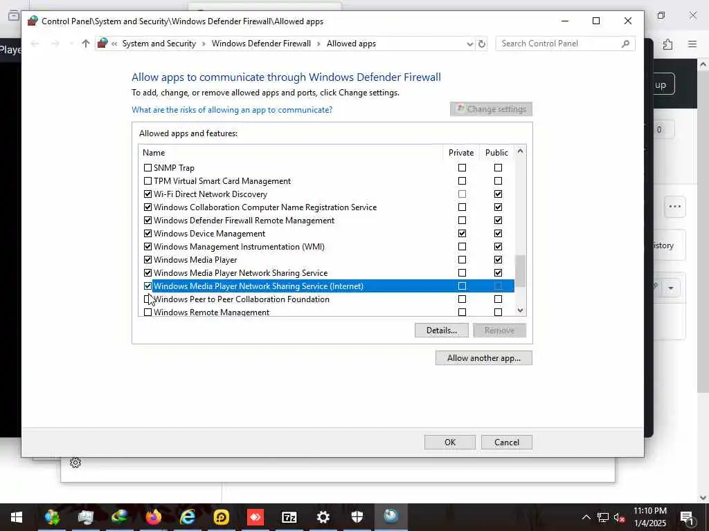The image size is (709, 531).
Task: Open the dropdown arrow in the background window
Action: pyautogui.click(x=671, y=288)
